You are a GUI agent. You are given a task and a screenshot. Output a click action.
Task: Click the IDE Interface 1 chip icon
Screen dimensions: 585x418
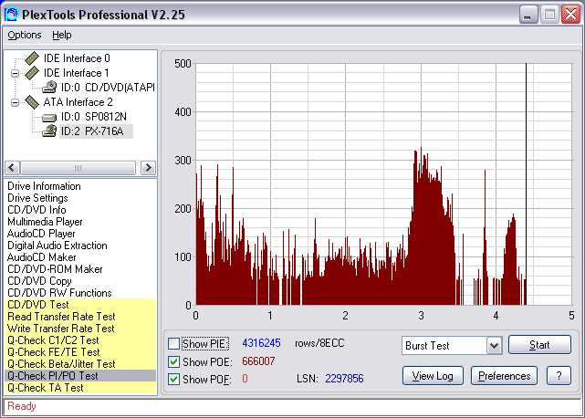pyautogui.click(x=32, y=73)
